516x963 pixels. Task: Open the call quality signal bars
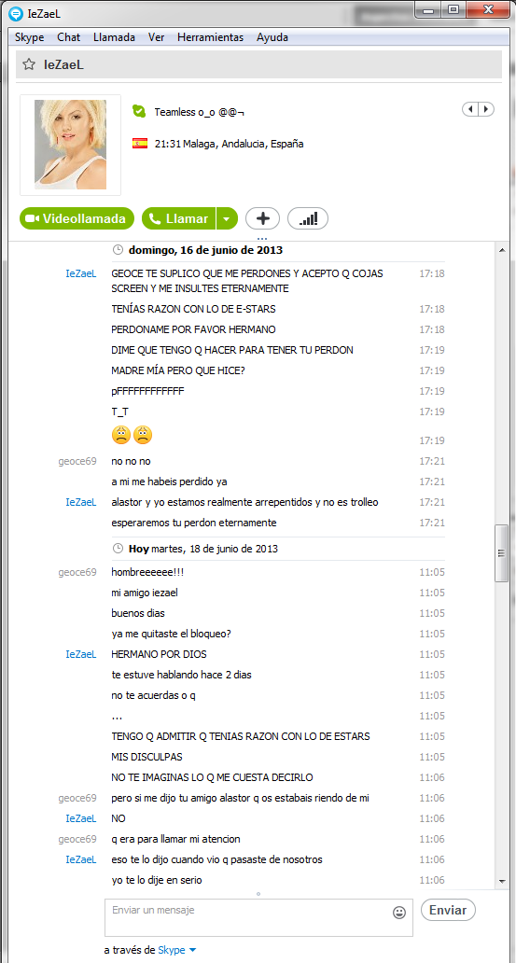[308, 218]
